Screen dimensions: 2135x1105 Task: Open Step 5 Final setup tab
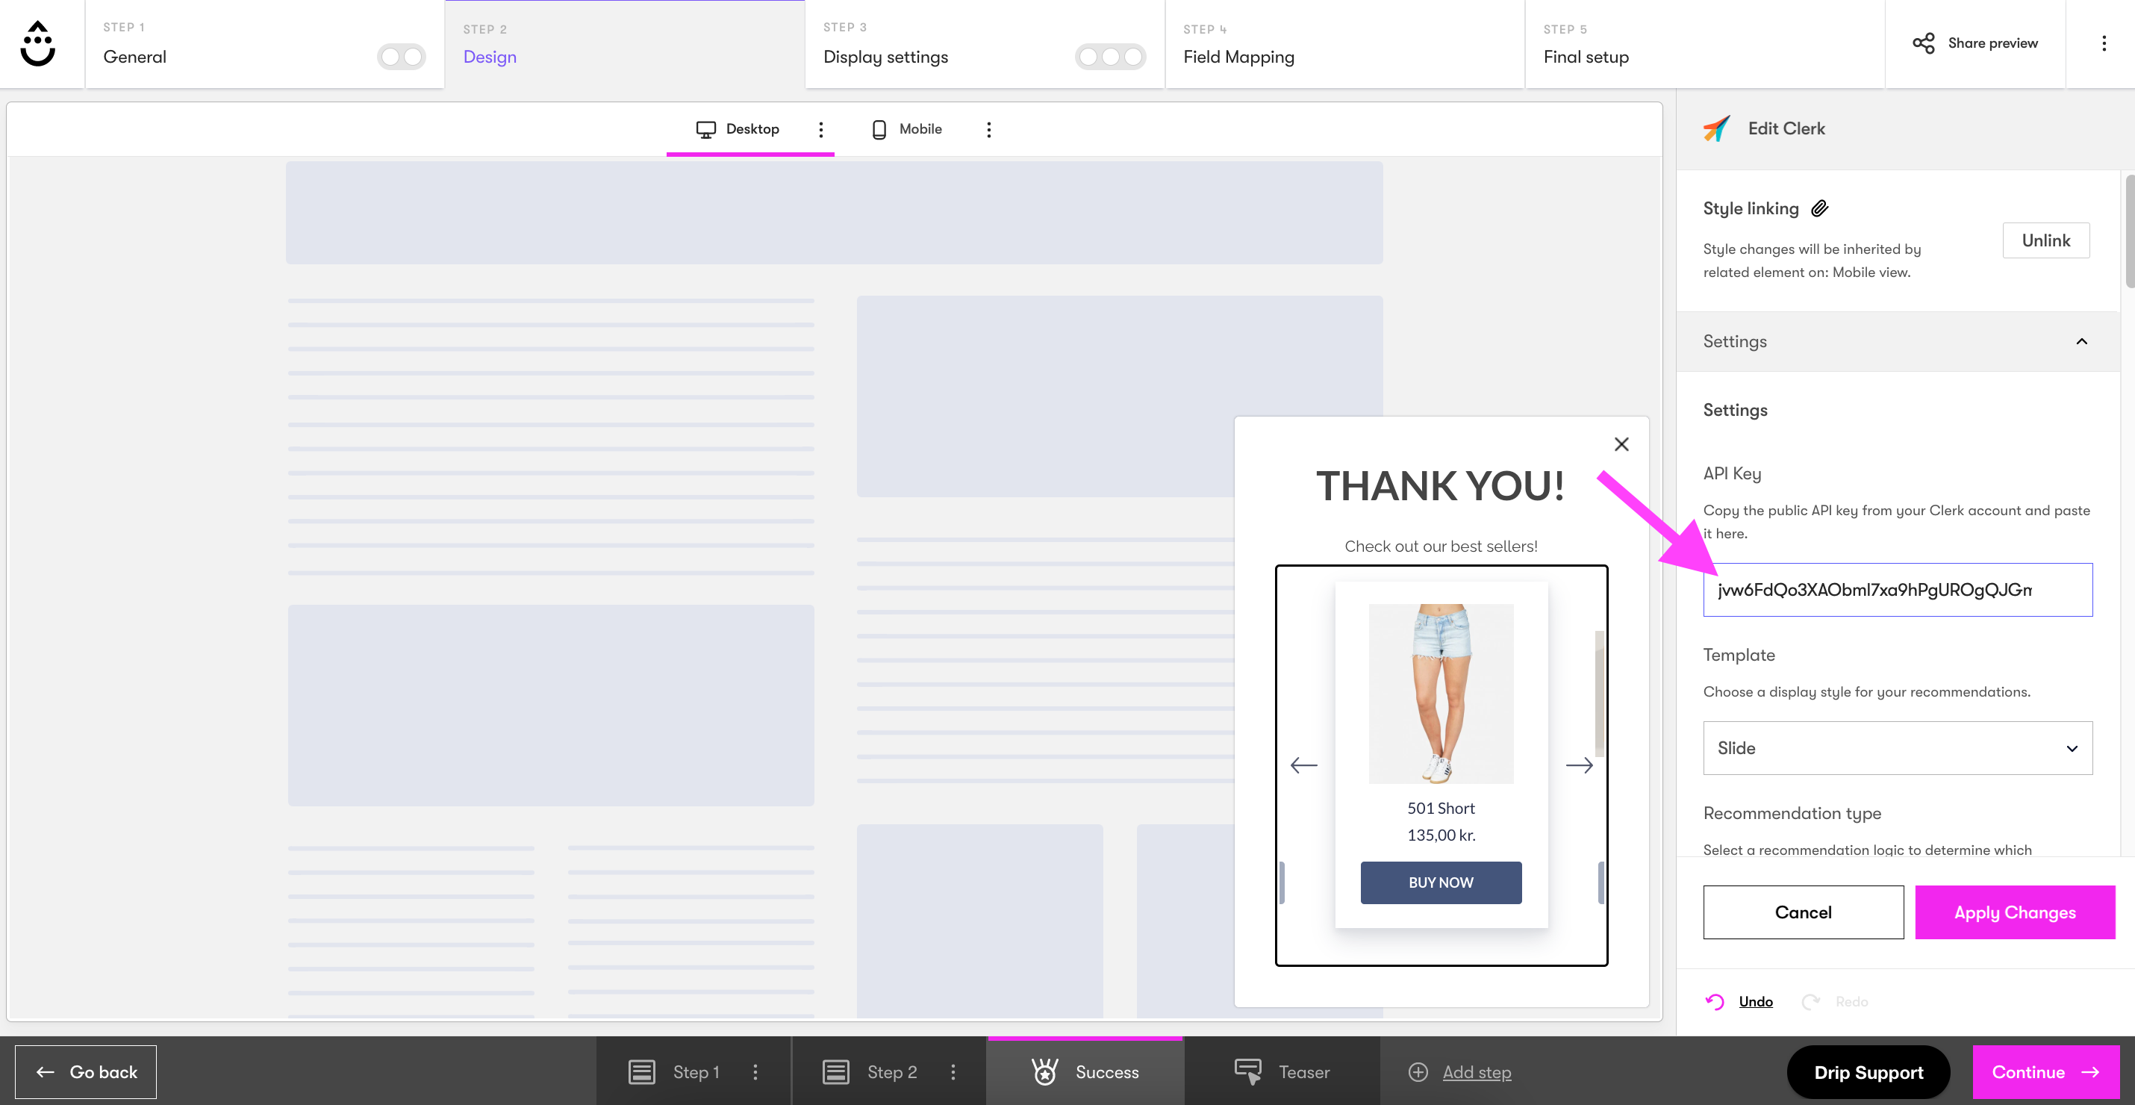pos(1705,44)
